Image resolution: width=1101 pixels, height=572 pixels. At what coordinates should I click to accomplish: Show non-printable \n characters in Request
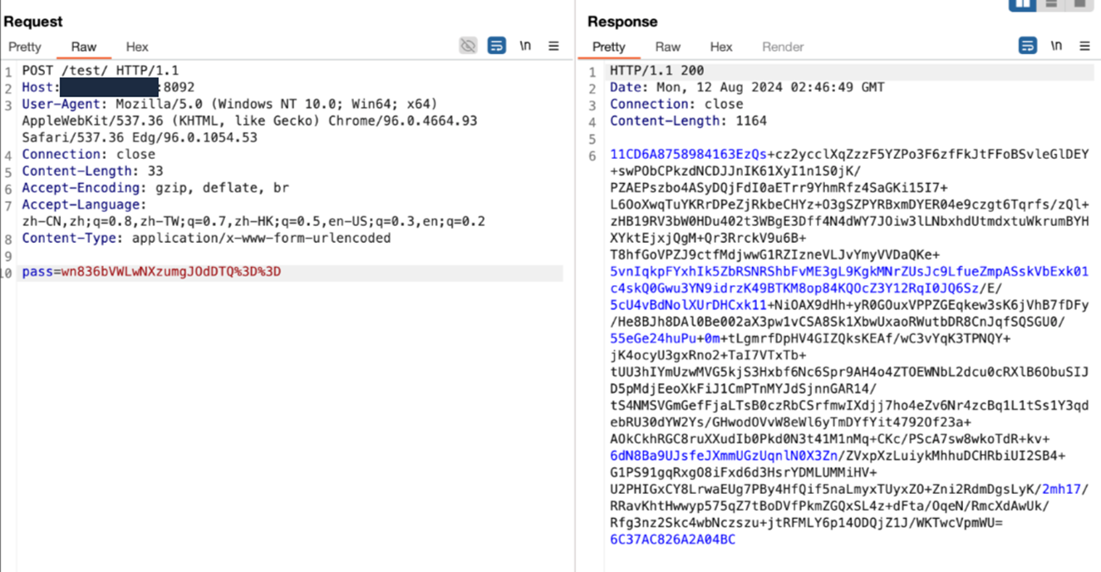(x=525, y=46)
